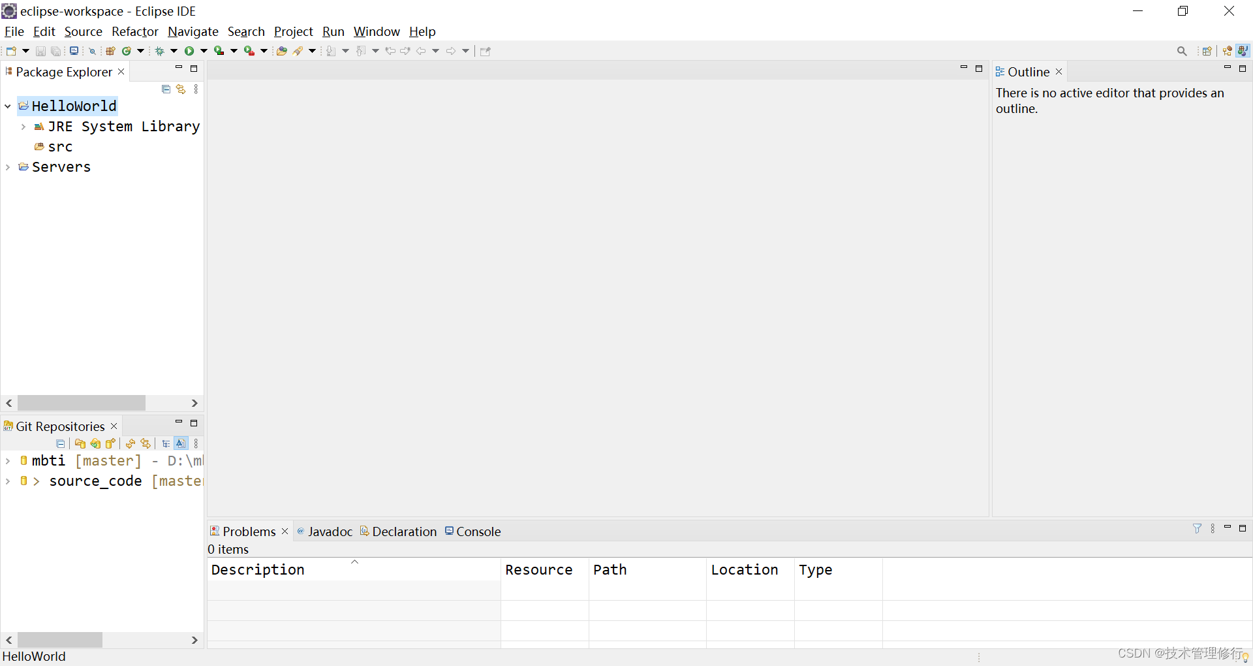Click the Search flashlight icon in toolbar
Viewport: 1253px width, 666px height.
coord(298,51)
